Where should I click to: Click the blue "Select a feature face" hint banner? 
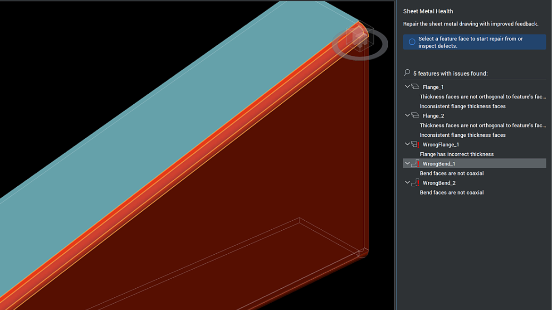pos(474,42)
